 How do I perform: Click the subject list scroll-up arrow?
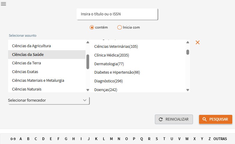(x=88, y=42)
